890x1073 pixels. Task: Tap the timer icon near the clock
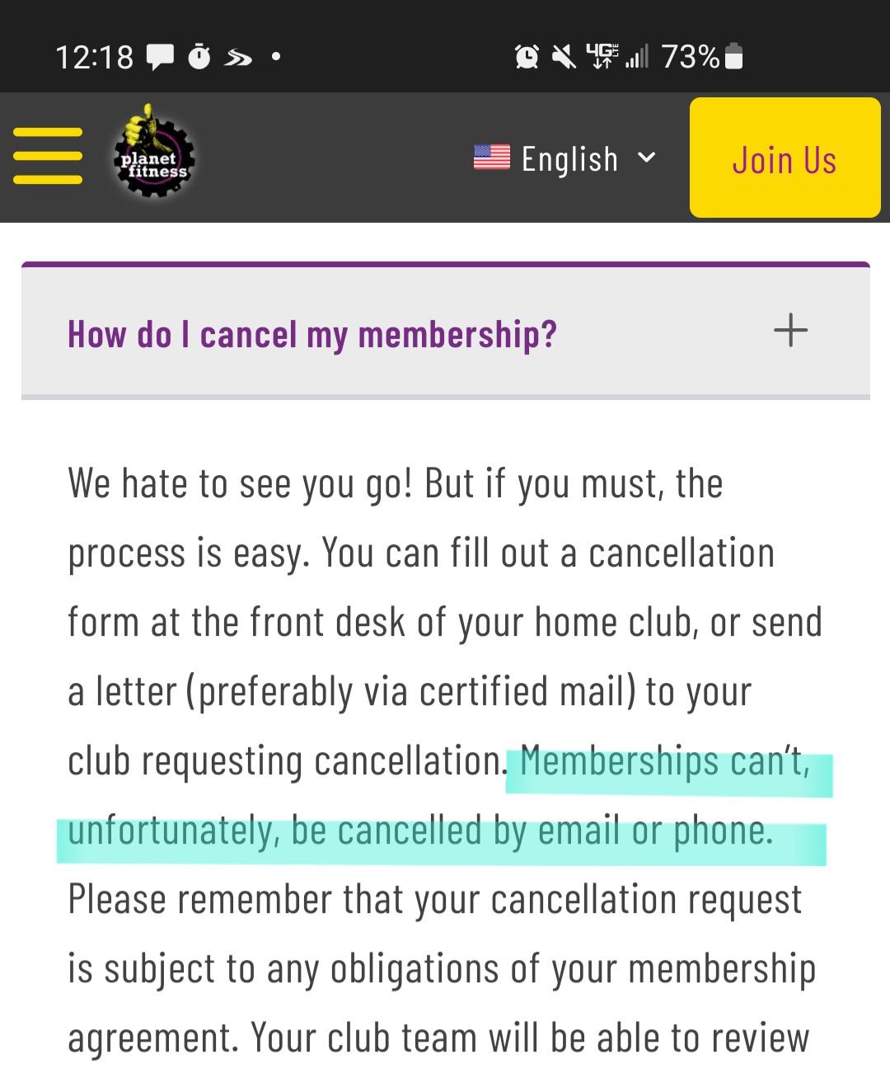click(200, 56)
